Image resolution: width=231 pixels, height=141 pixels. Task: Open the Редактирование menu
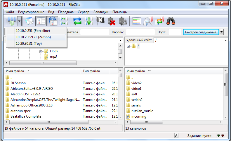[31, 12]
